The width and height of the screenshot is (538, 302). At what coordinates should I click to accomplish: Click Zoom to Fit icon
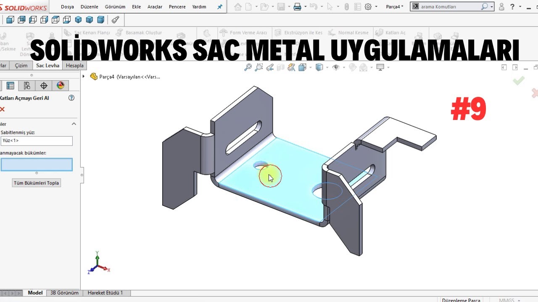[x=248, y=67]
